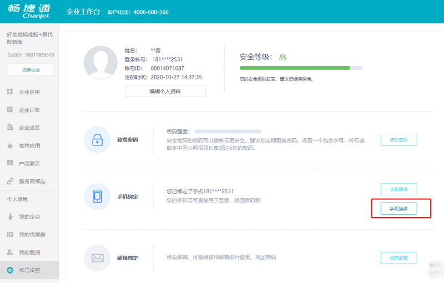
Task: Click the 手机解绑 button
Action: coord(398,189)
